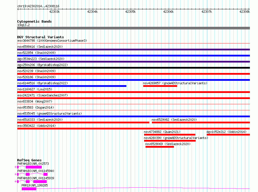Click the DGV Structural Variants track title
The image size is (258, 192).
(41, 37)
